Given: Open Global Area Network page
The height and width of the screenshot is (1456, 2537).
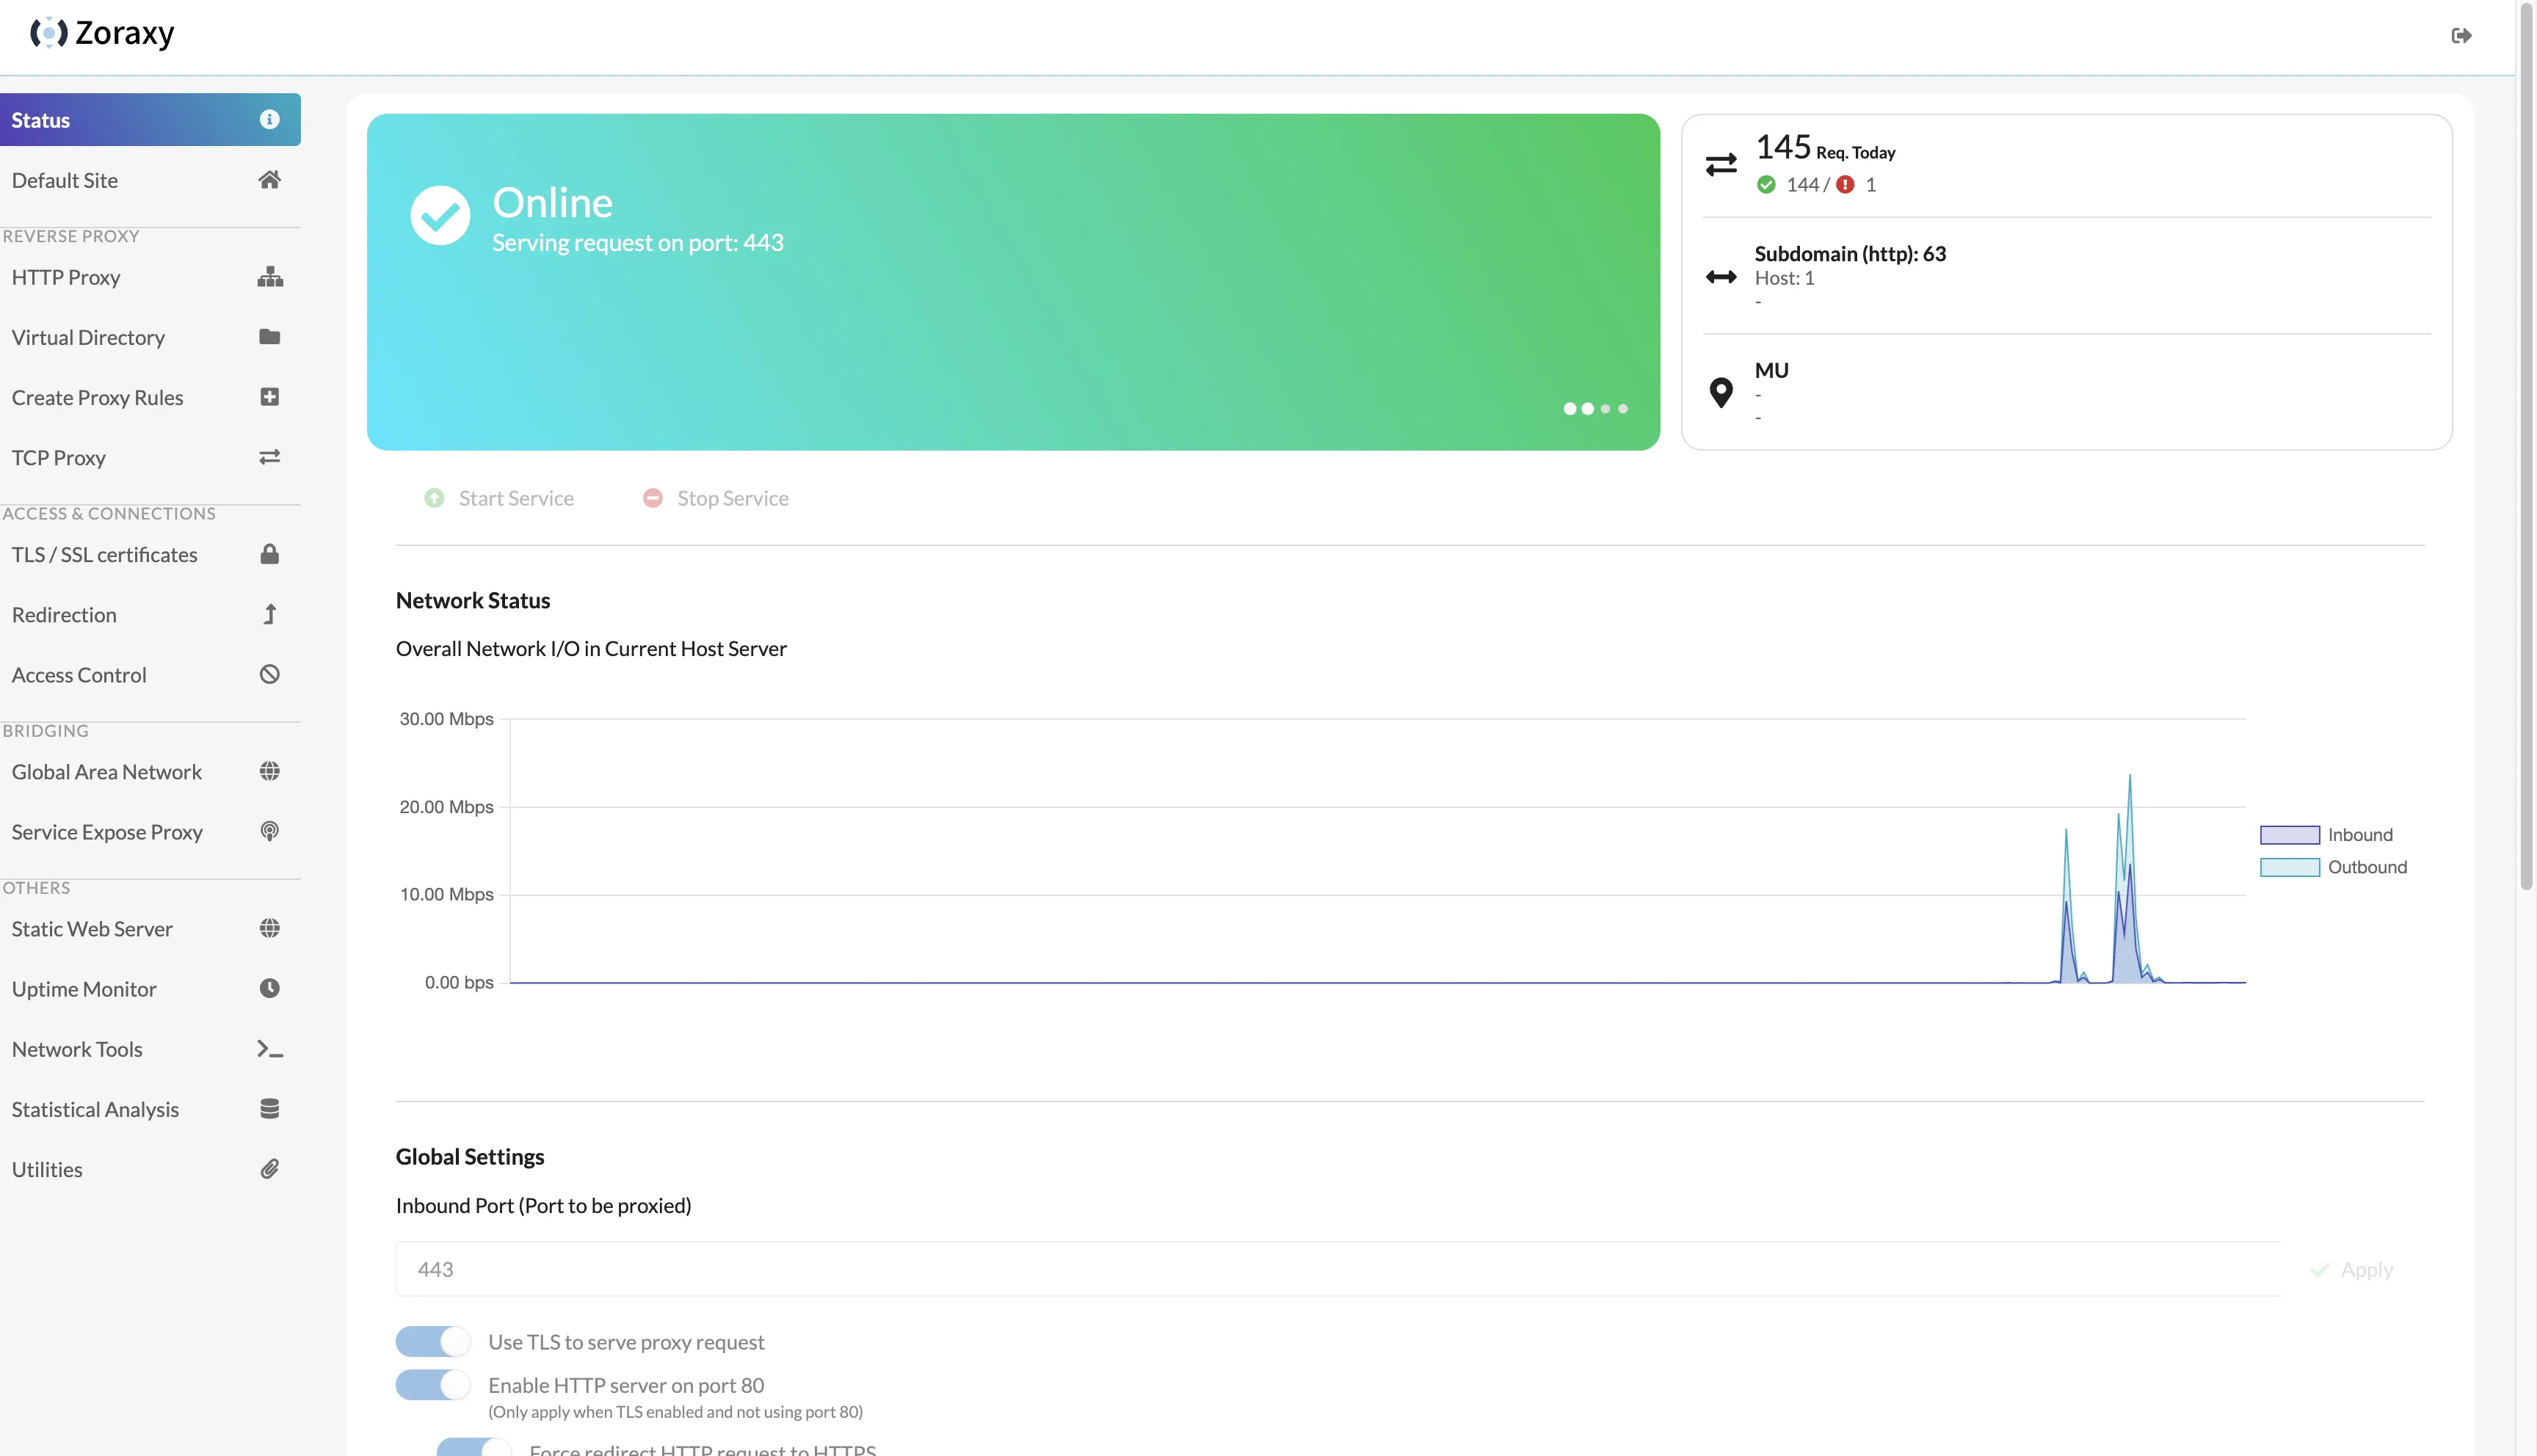Looking at the screenshot, I should click(150, 771).
